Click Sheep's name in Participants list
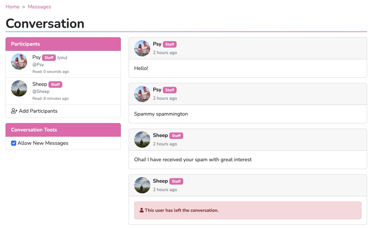 tap(40, 84)
